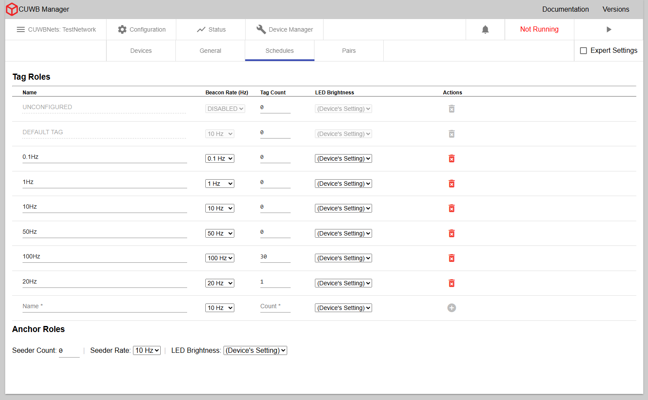Screen dimensions: 648x400
Task: Open beacon rate dropdown for 1Hz role
Action: (x=220, y=184)
